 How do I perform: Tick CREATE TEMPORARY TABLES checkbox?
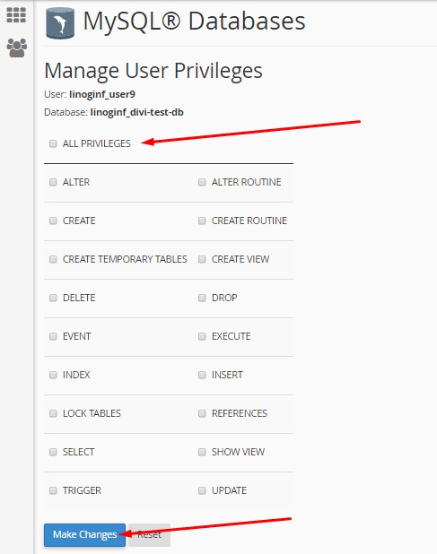pyautogui.click(x=53, y=259)
